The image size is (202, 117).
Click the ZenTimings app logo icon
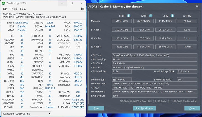pyautogui.click(x=4, y=3)
